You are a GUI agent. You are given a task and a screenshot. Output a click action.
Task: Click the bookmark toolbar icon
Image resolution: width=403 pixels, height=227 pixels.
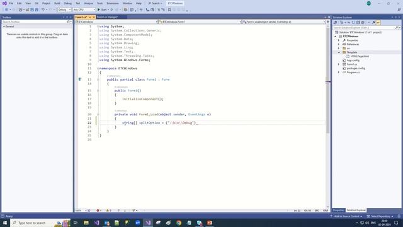coord(169,10)
